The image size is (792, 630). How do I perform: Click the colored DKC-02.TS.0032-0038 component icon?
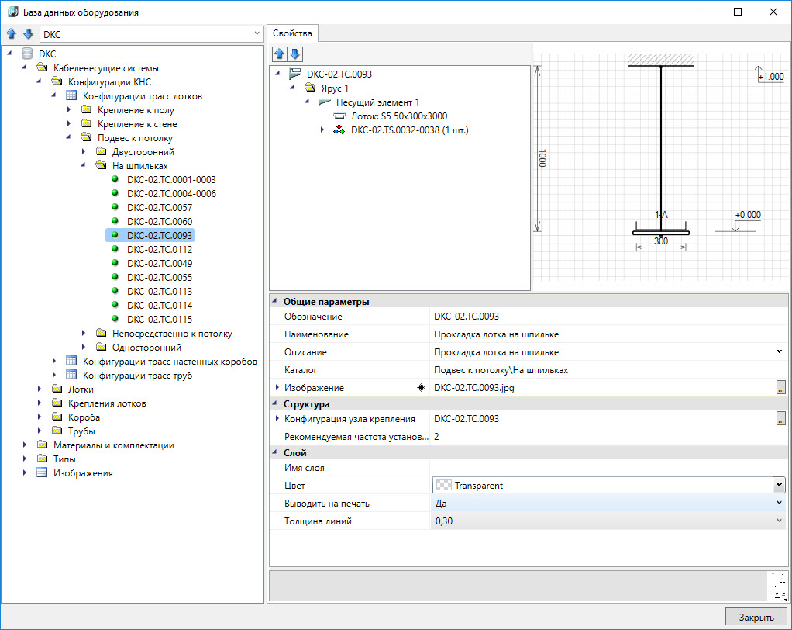tap(339, 130)
